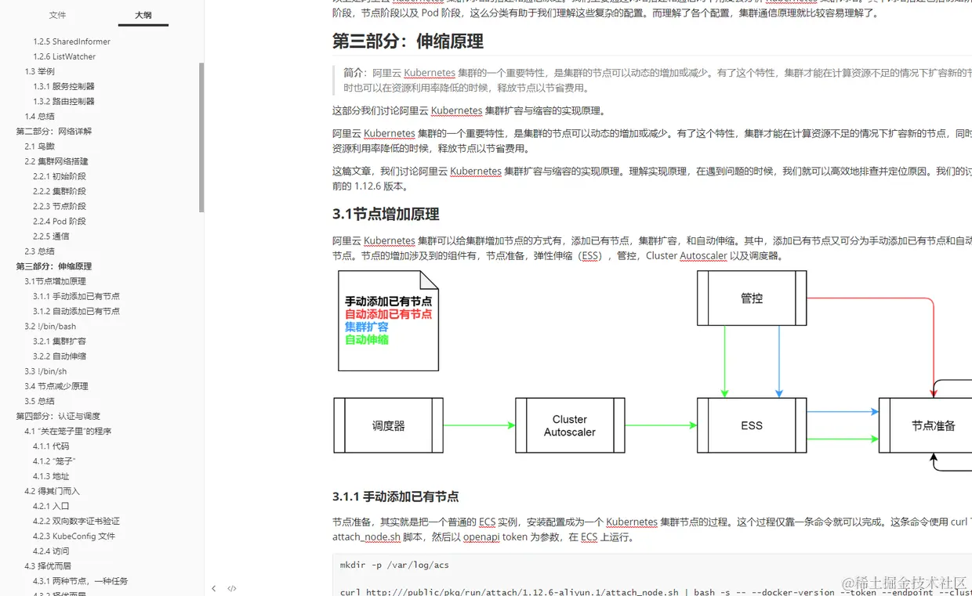Screen dimensions: 972x596
Task: Click the underlined word attach_node.sh in the paragraph
Action: coord(366,537)
